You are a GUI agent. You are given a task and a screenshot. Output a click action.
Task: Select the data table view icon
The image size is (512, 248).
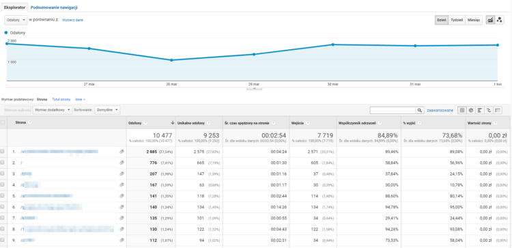click(462, 111)
